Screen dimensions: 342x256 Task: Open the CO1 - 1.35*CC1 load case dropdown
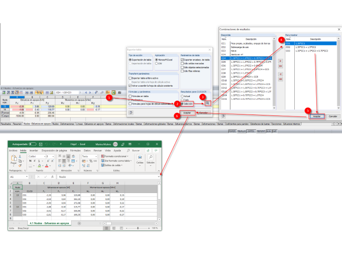coord(80,93)
